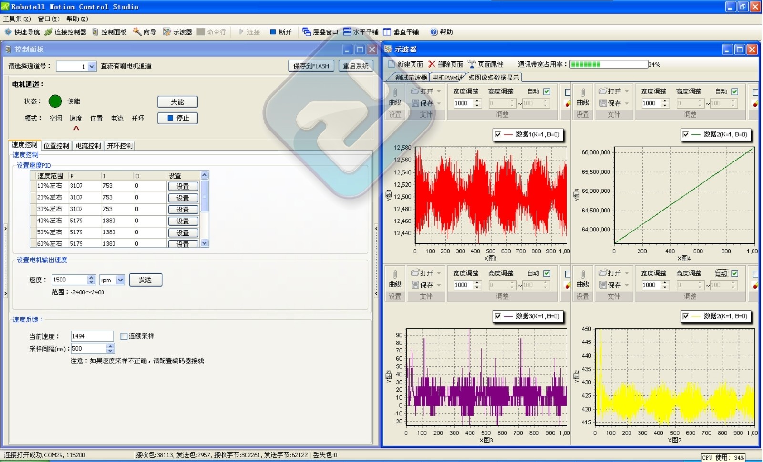The width and height of the screenshot is (763, 462).
Task: Click the 保存到FLASH button
Action: 311,66
